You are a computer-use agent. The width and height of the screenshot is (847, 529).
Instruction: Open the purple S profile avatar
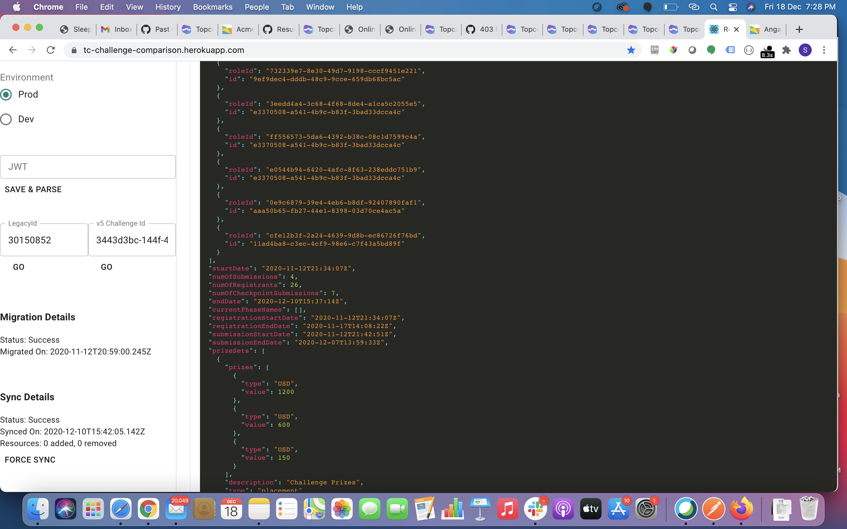point(805,50)
